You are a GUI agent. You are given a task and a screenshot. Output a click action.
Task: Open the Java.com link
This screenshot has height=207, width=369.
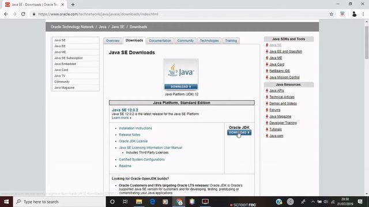(276, 136)
